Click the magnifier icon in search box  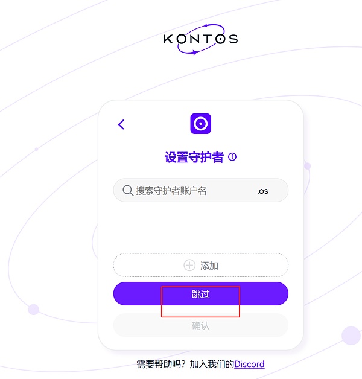[128, 191]
